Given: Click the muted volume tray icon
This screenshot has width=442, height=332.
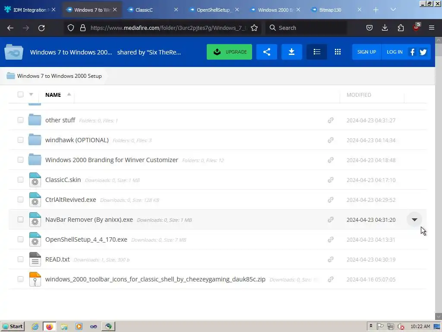Looking at the screenshot, I should pos(401,327).
